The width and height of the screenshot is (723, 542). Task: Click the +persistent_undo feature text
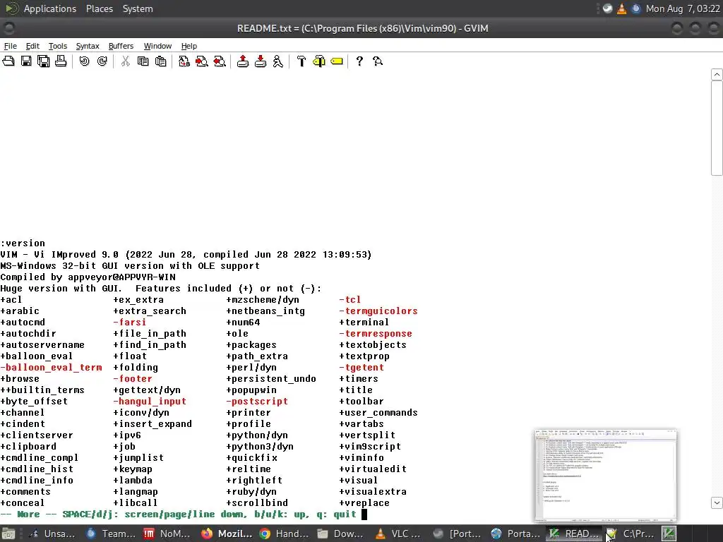click(x=271, y=379)
